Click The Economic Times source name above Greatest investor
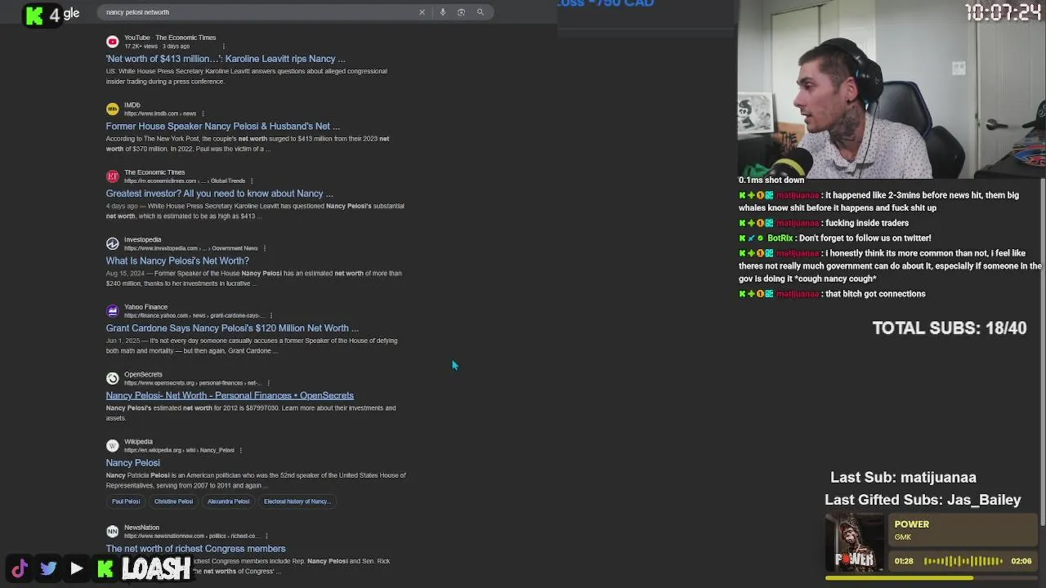The width and height of the screenshot is (1046, 588). coord(154,172)
